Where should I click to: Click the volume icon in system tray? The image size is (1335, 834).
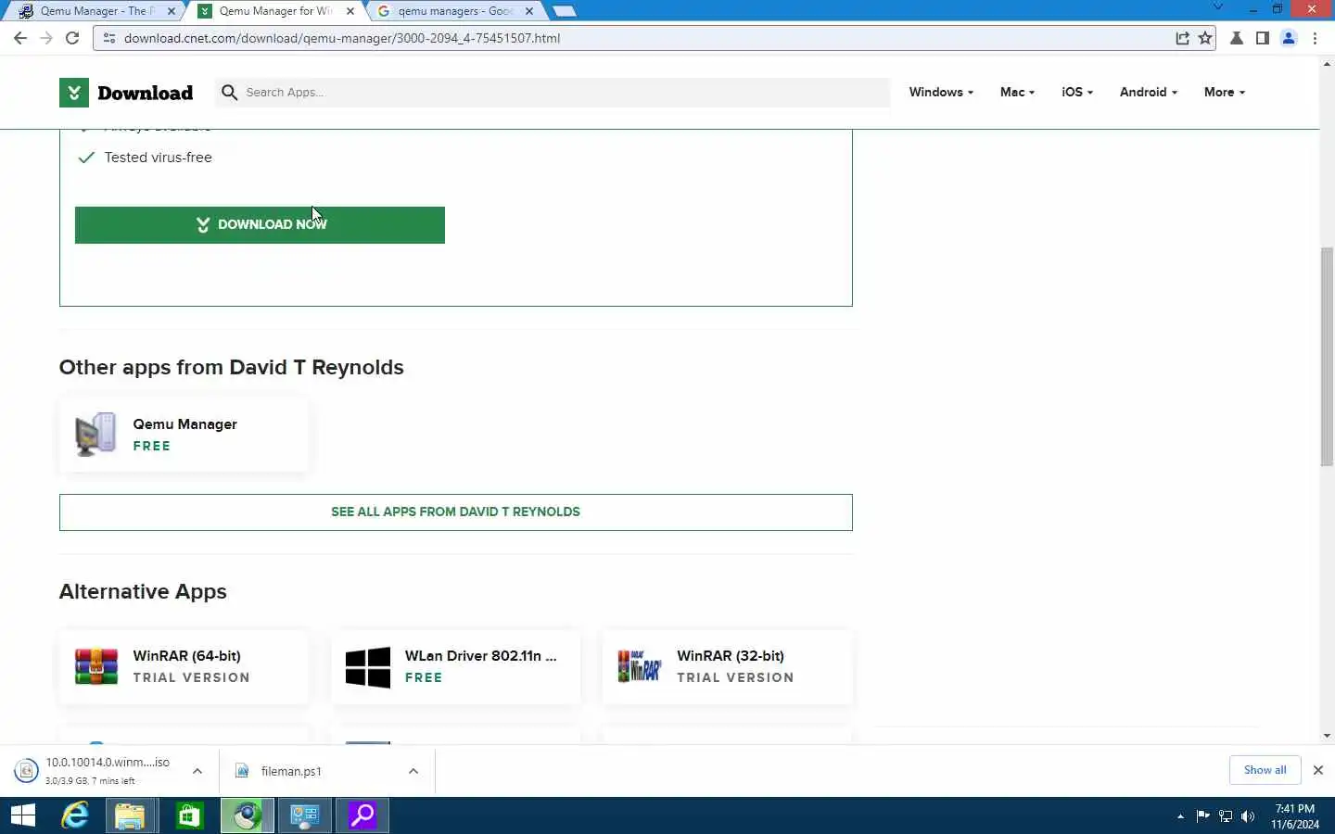tap(1248, 816)
